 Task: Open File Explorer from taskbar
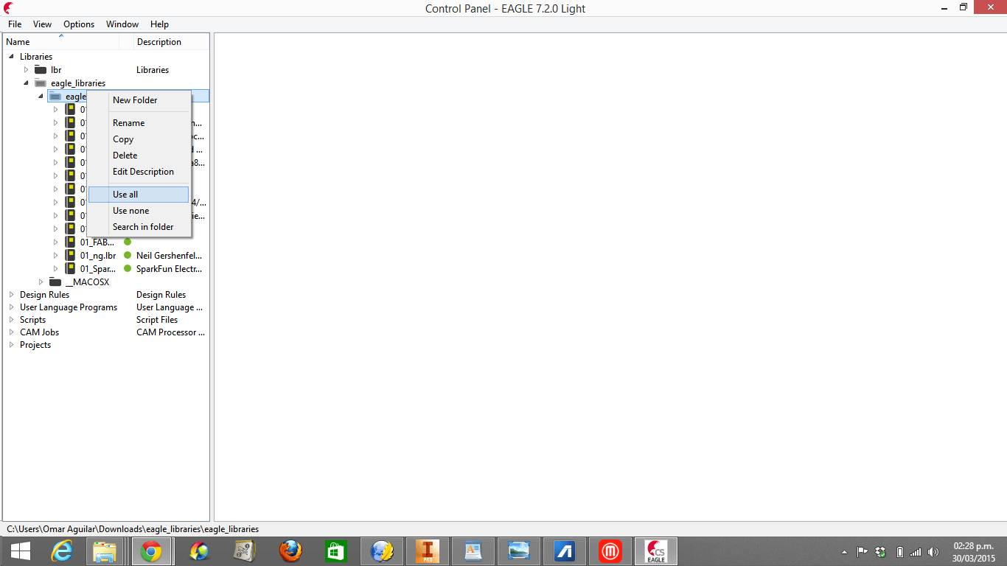105,551
